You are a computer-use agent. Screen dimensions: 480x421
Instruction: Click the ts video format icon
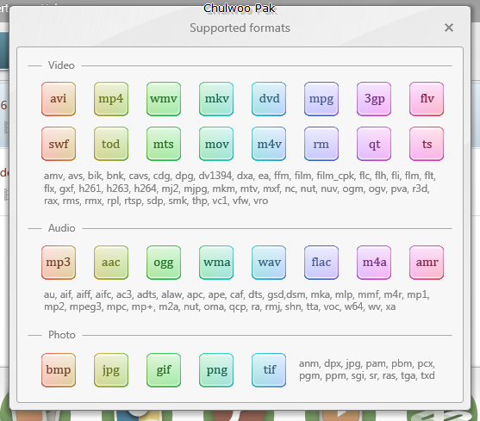click(x=427, y=144)
